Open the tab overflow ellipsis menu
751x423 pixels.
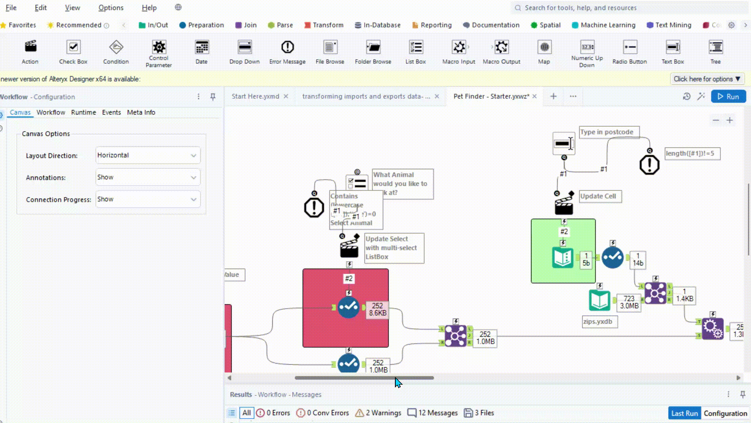click(x=573, y=96)
